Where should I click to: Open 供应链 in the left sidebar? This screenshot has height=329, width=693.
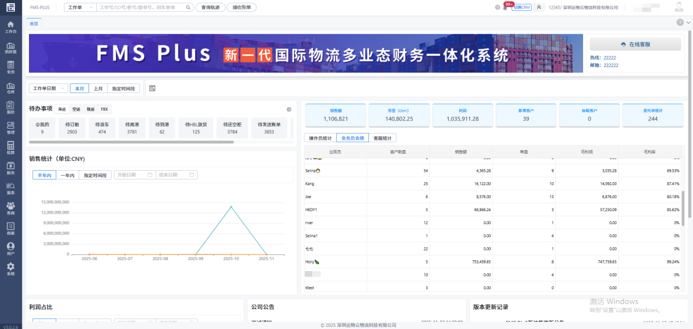pos(10,46)
